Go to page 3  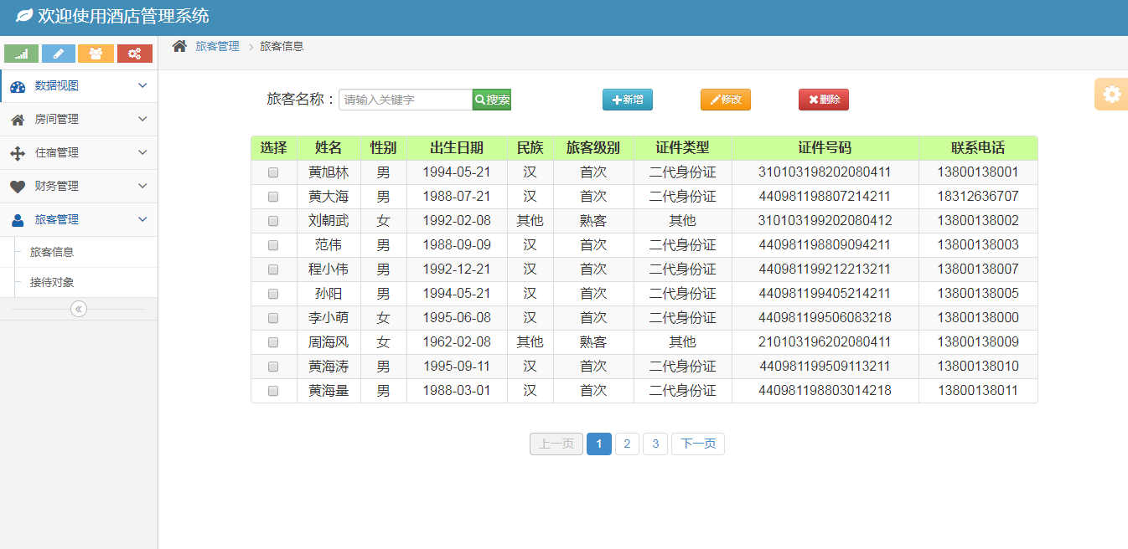click(x=655, y=444)
